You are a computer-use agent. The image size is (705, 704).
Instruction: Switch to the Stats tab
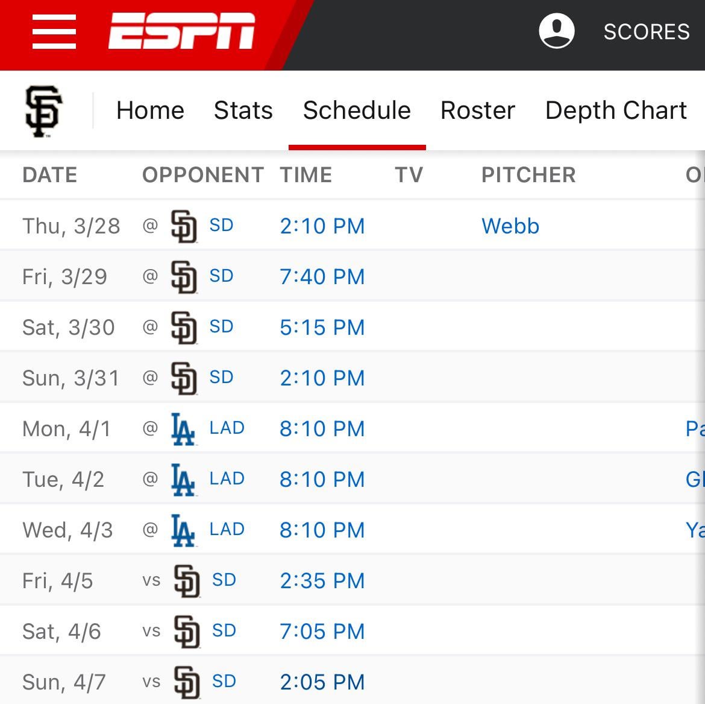click(243, 110)
